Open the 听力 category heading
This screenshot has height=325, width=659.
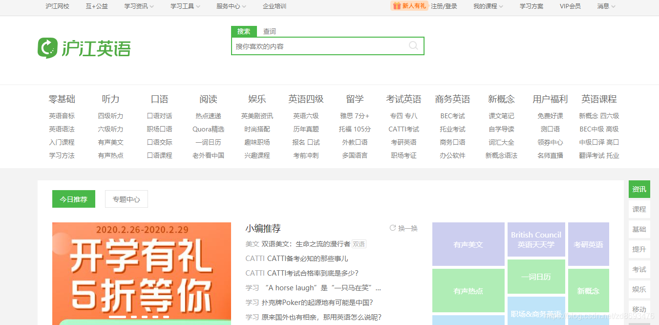pos(111,99)
